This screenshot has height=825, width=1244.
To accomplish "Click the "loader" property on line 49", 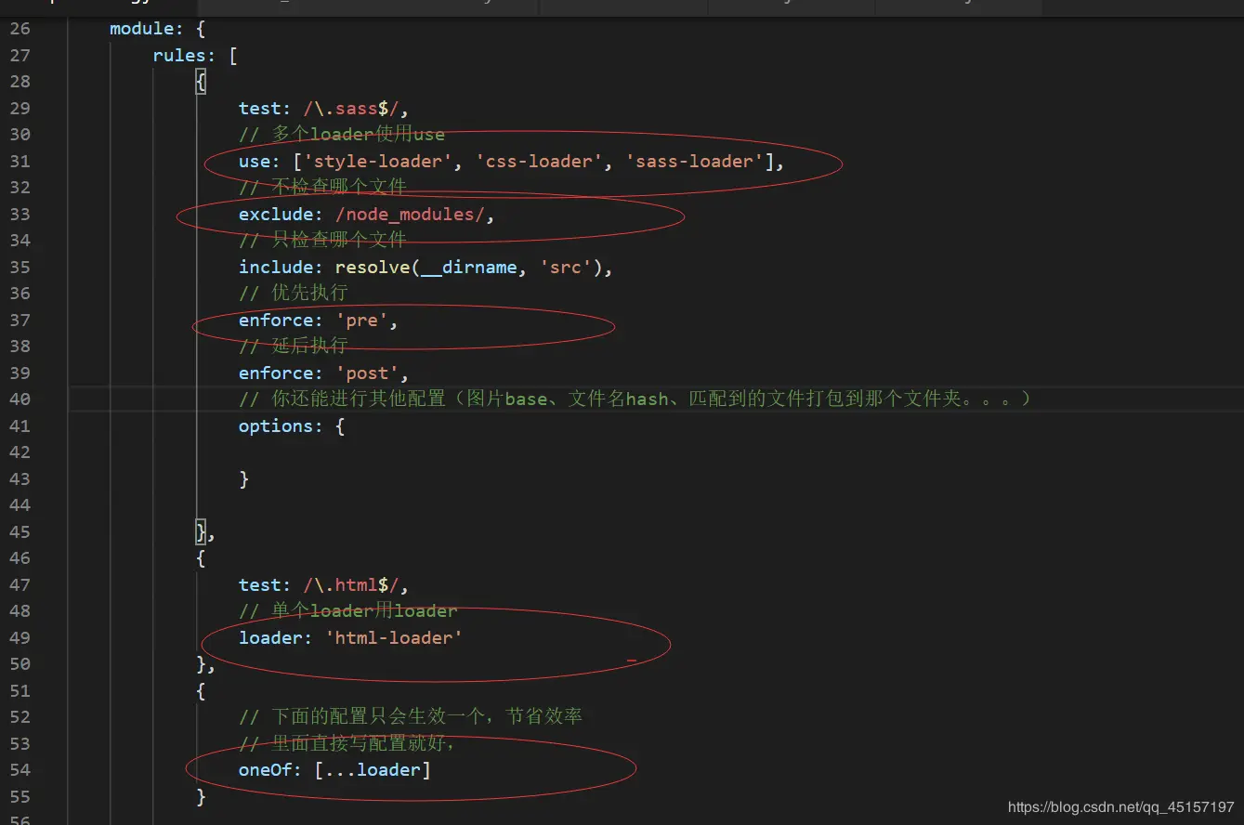I will click(x=270, y=638).
